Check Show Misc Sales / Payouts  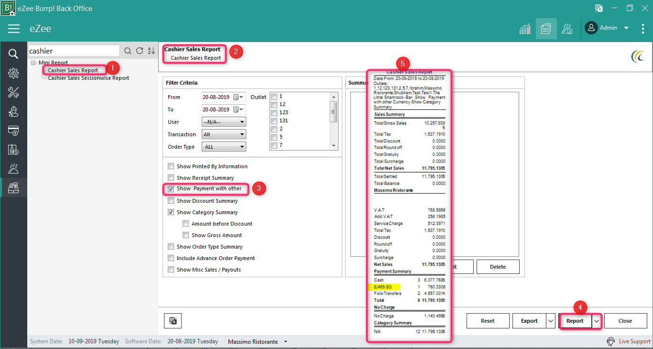(171, 270)
